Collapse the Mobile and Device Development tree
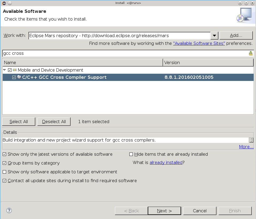256x219 pixels. click(x=5, y=70)
